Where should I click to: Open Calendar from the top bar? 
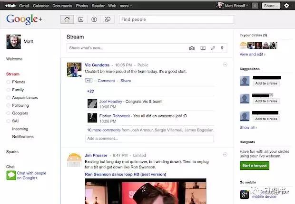tap(41, 6)
